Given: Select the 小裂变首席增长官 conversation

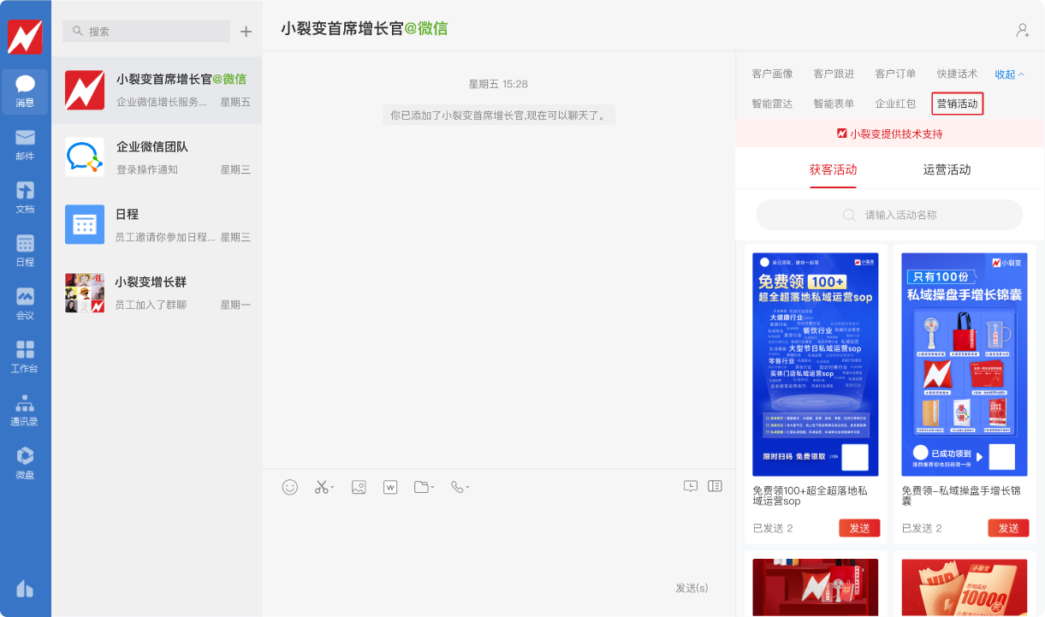Looking at the screenshot, I should 157,90.
